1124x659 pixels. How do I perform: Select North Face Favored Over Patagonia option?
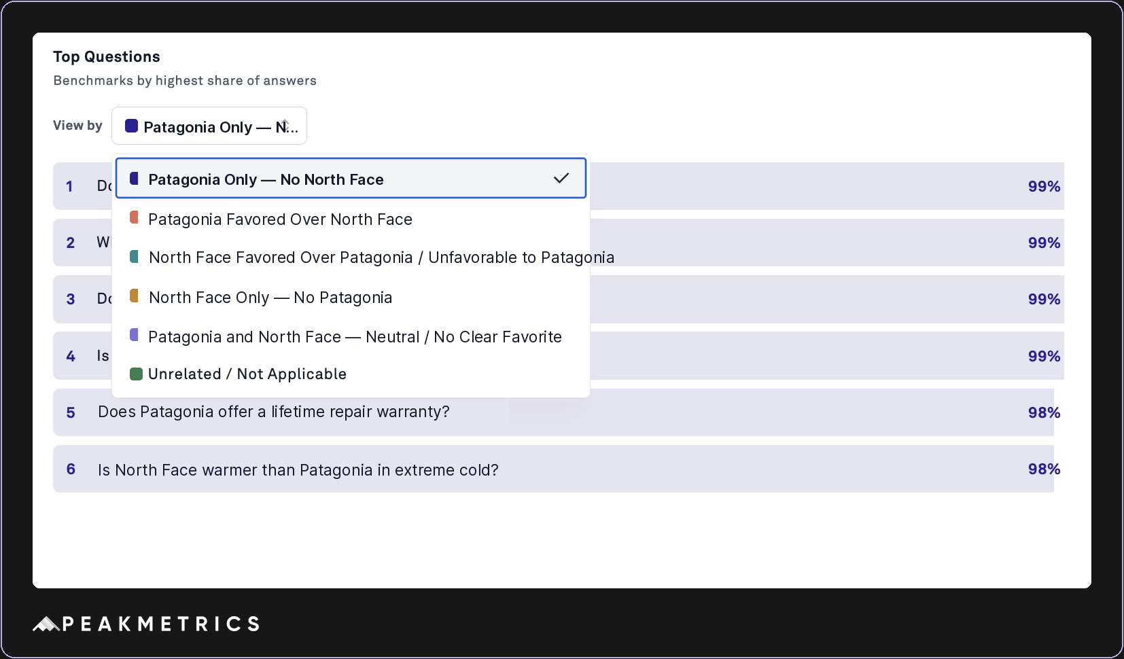pos(351,257)
